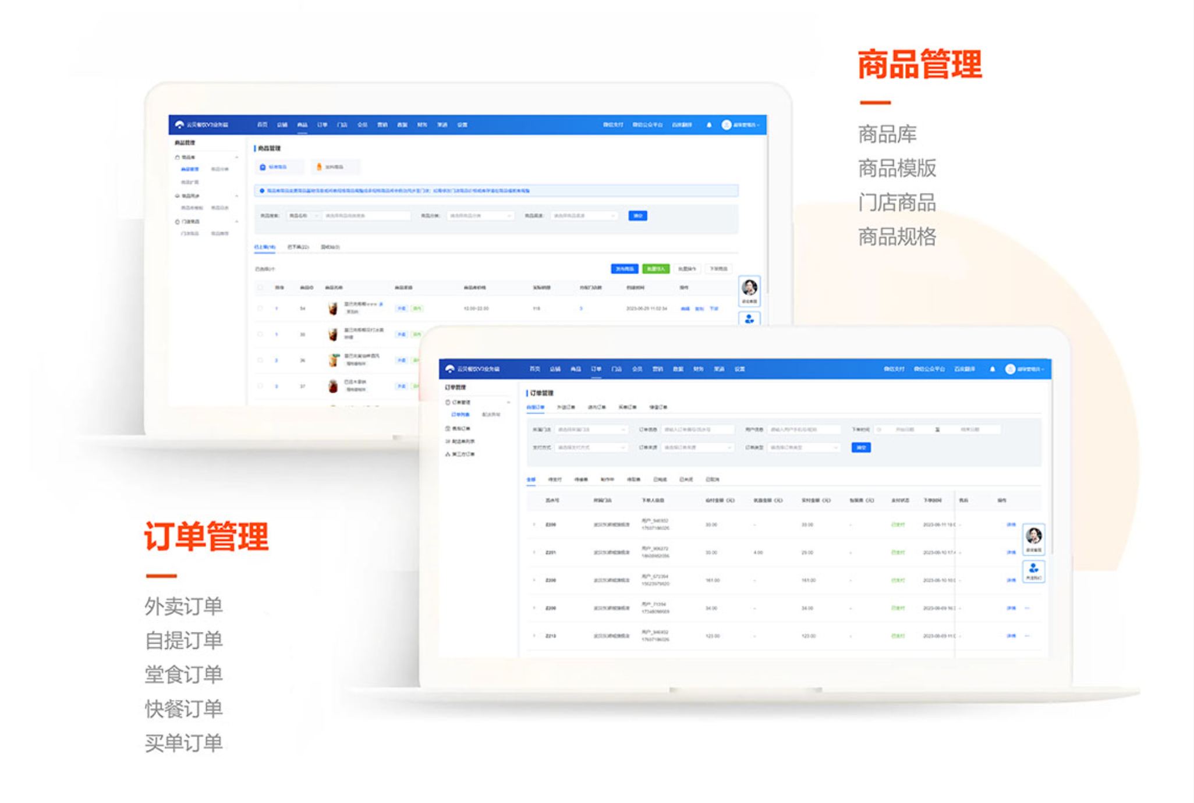The height and width of the screenshot is (803, 1194).
Task: Toggle select-all checkbox in product table header
Action: click(260, 287)
